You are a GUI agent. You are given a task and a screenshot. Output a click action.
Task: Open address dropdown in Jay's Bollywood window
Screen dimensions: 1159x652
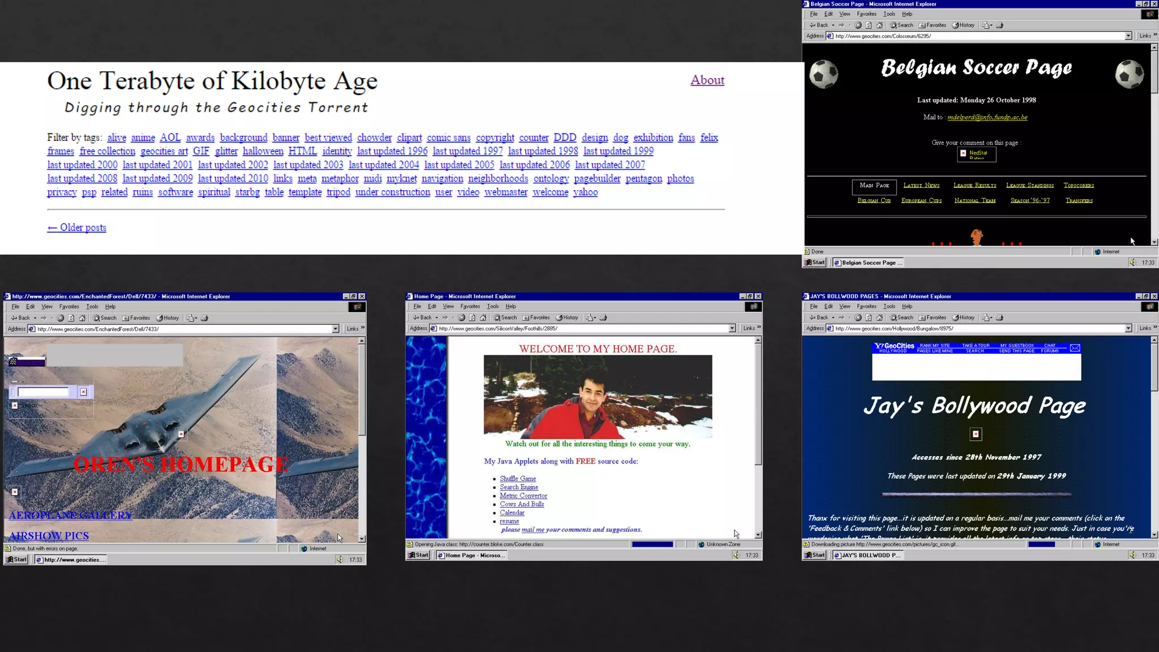1128,328
